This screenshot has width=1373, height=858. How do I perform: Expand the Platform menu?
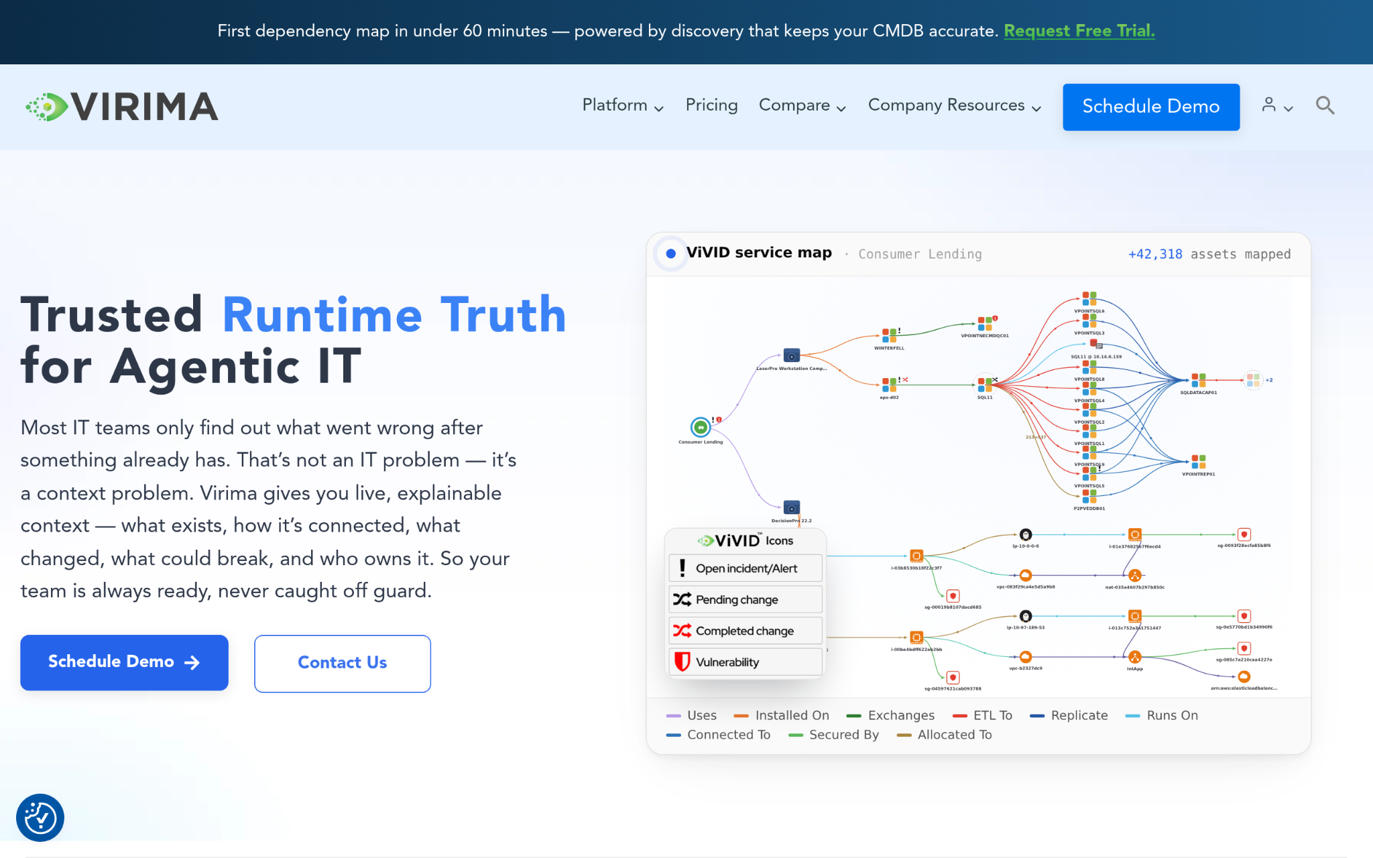pos(623,105)
